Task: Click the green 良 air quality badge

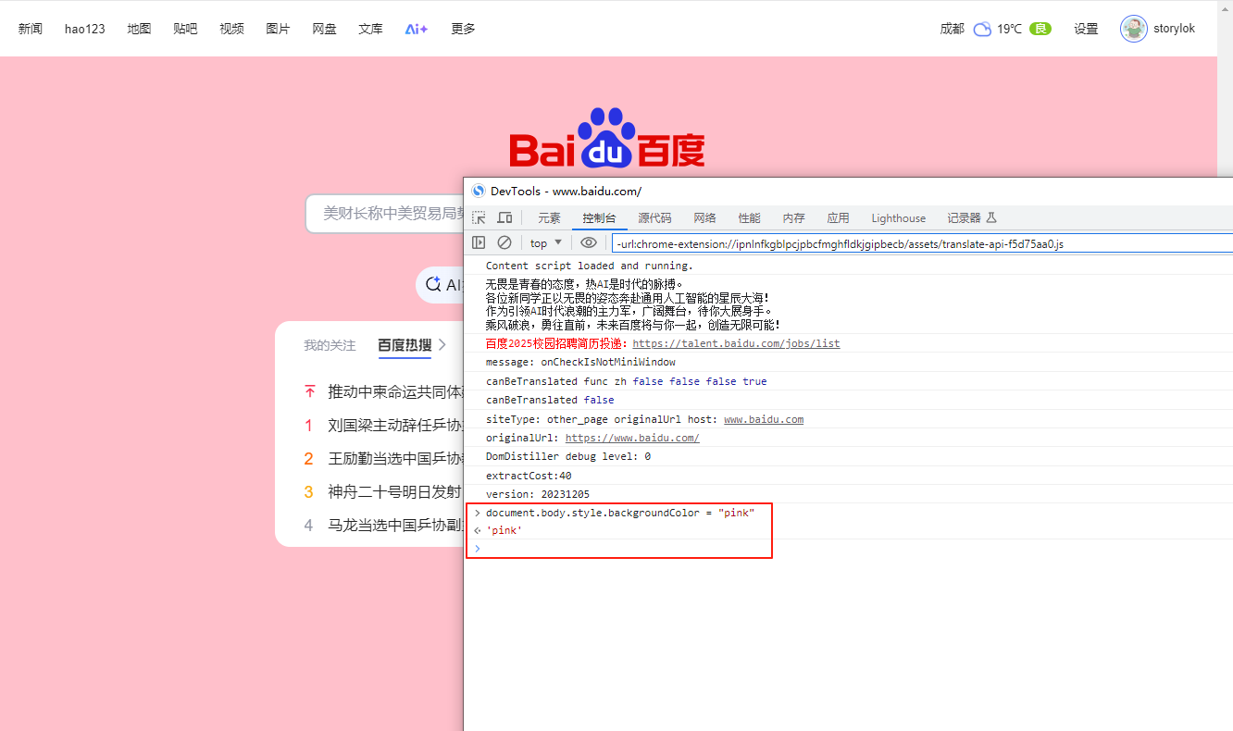Action: pos(1040,29)
